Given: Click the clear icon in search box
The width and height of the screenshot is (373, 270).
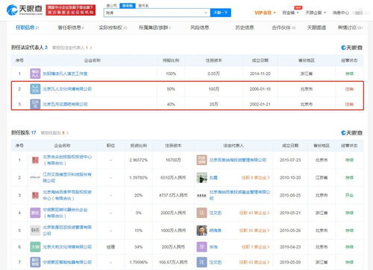Looking at the screenshot, I should 206,13.
